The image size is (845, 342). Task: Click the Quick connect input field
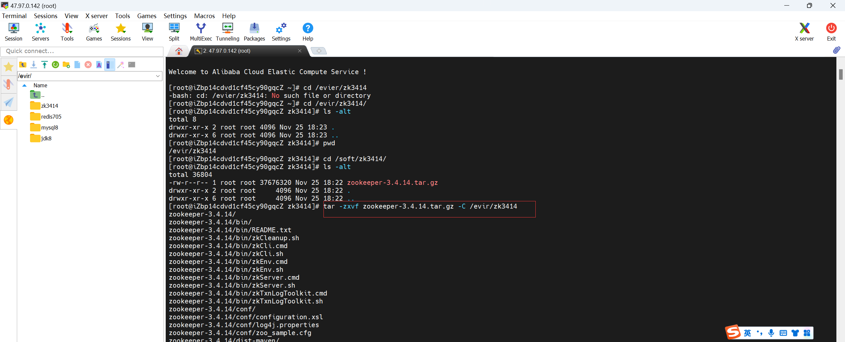pyautogui.click(x=82, y=51)
